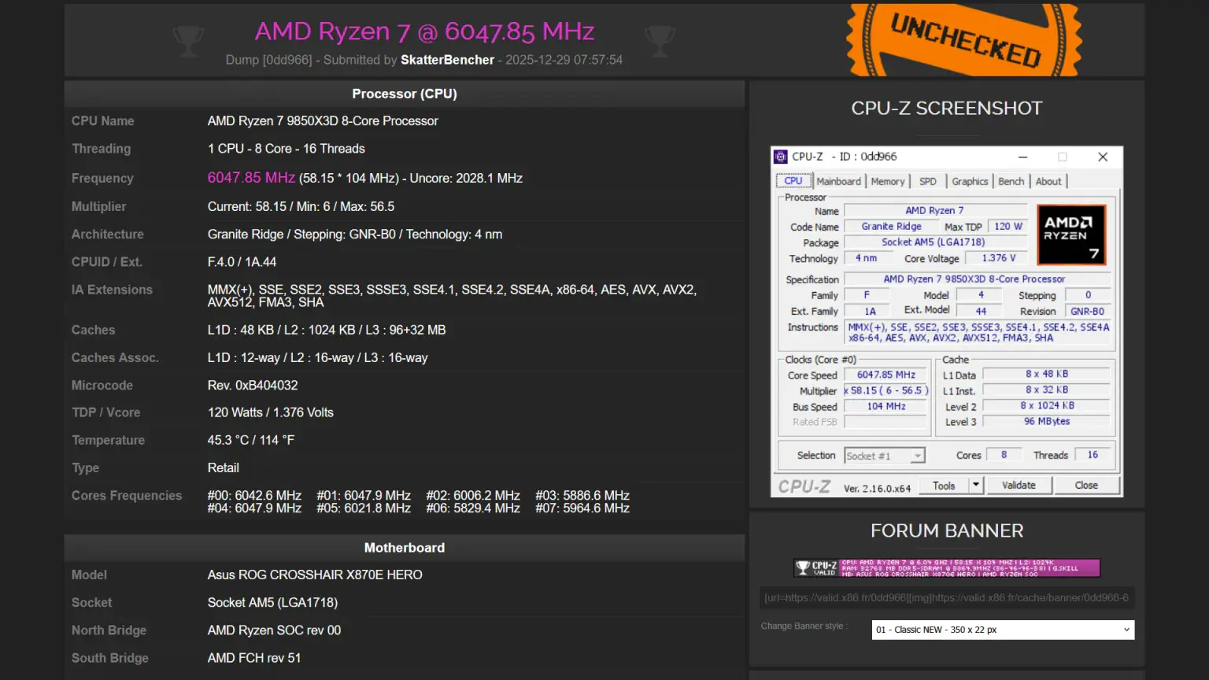
Task: Expand the Tools dropdown arrow
Action: (x=976, y=486)
